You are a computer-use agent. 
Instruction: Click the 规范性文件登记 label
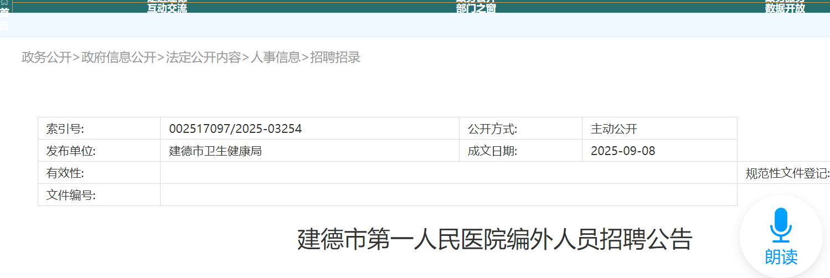(787, 173)
